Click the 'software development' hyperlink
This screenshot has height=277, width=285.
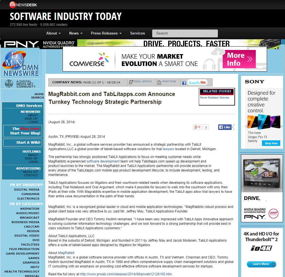(x=103, y=161)
